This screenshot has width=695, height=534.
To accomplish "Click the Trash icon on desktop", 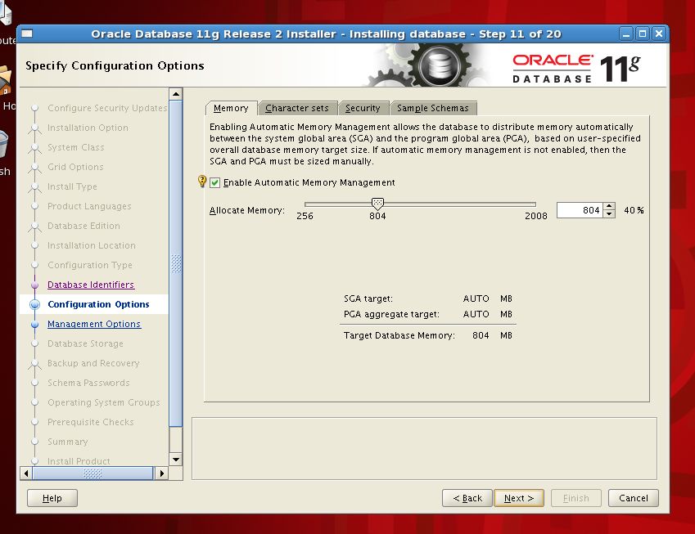I will pos(3,146).
